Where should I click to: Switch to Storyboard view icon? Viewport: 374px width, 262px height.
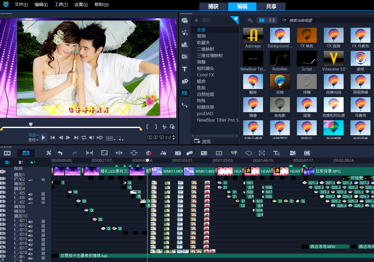(x=7, y=153)
